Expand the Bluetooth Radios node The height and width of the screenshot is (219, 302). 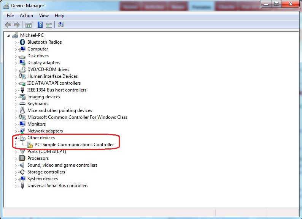pos(16,42)
